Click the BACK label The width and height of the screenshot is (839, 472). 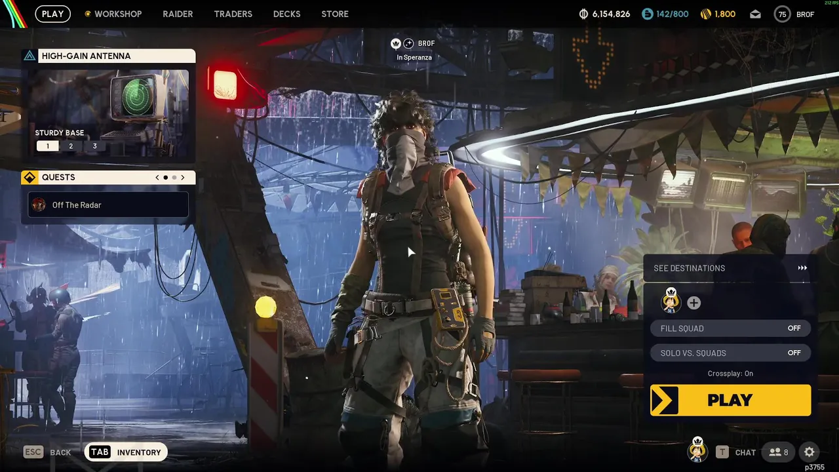[x=60, y=452]
